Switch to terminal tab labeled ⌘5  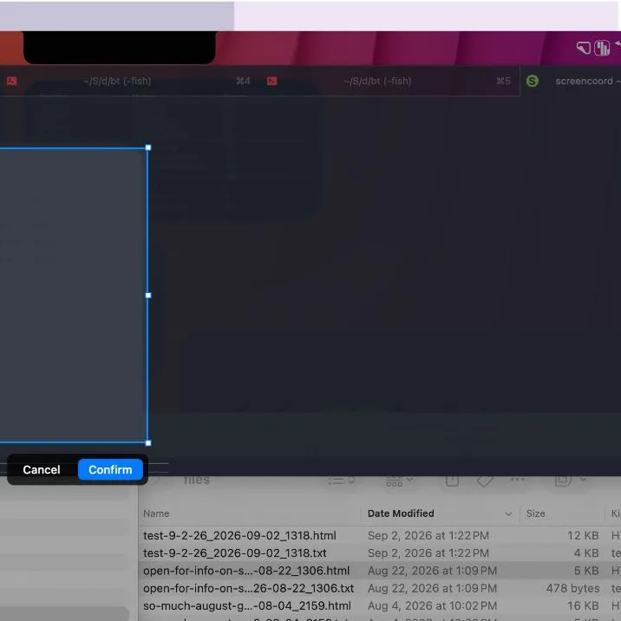pyautogui.click(x=389, y=82)
